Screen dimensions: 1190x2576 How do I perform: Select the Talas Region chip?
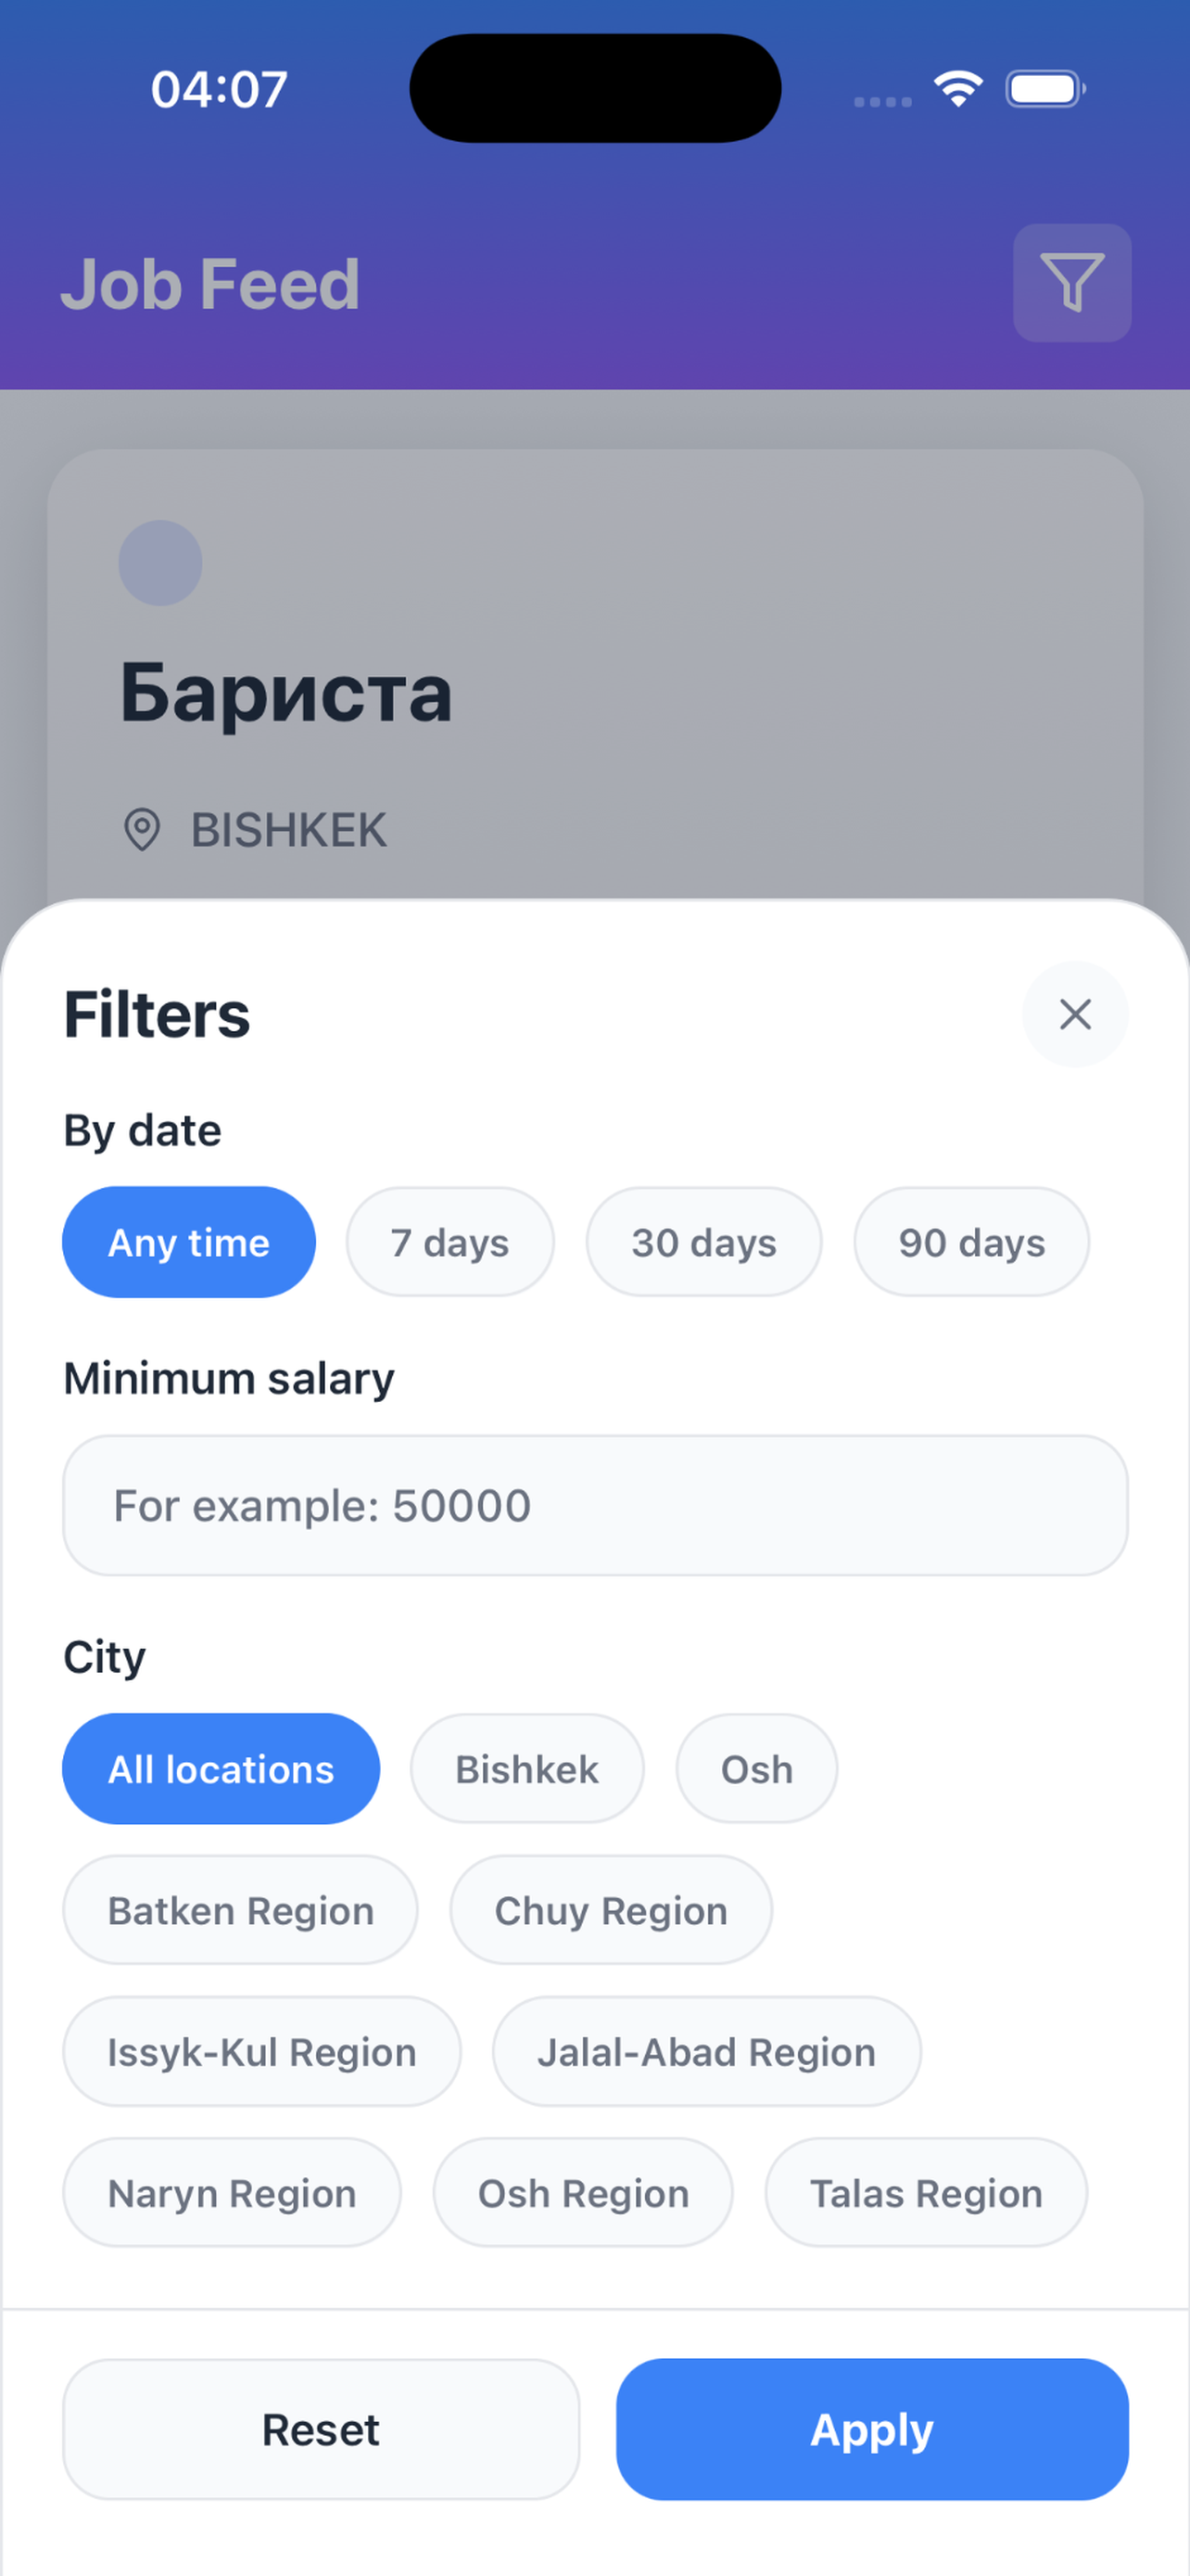[925, 2192]
